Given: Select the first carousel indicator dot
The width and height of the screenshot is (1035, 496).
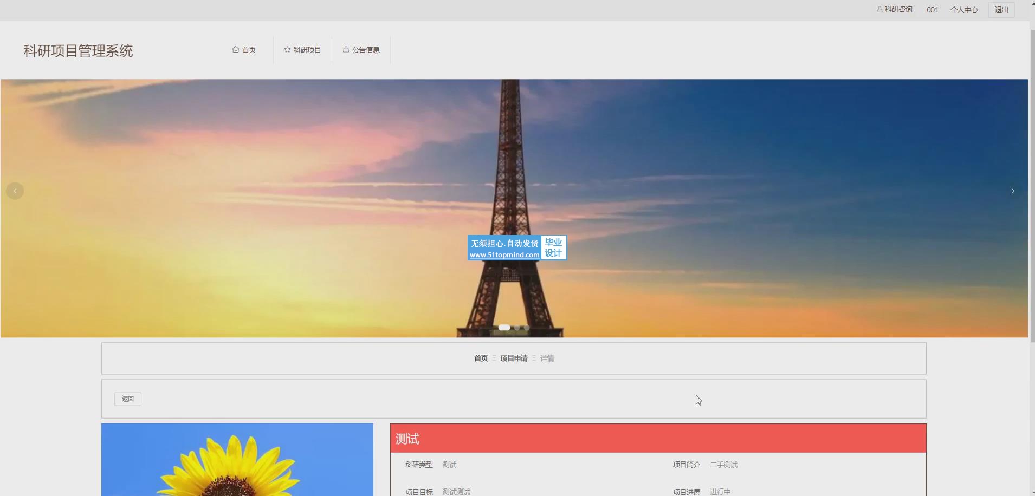Looking at the screenshot, I should [x=504, y=328].
